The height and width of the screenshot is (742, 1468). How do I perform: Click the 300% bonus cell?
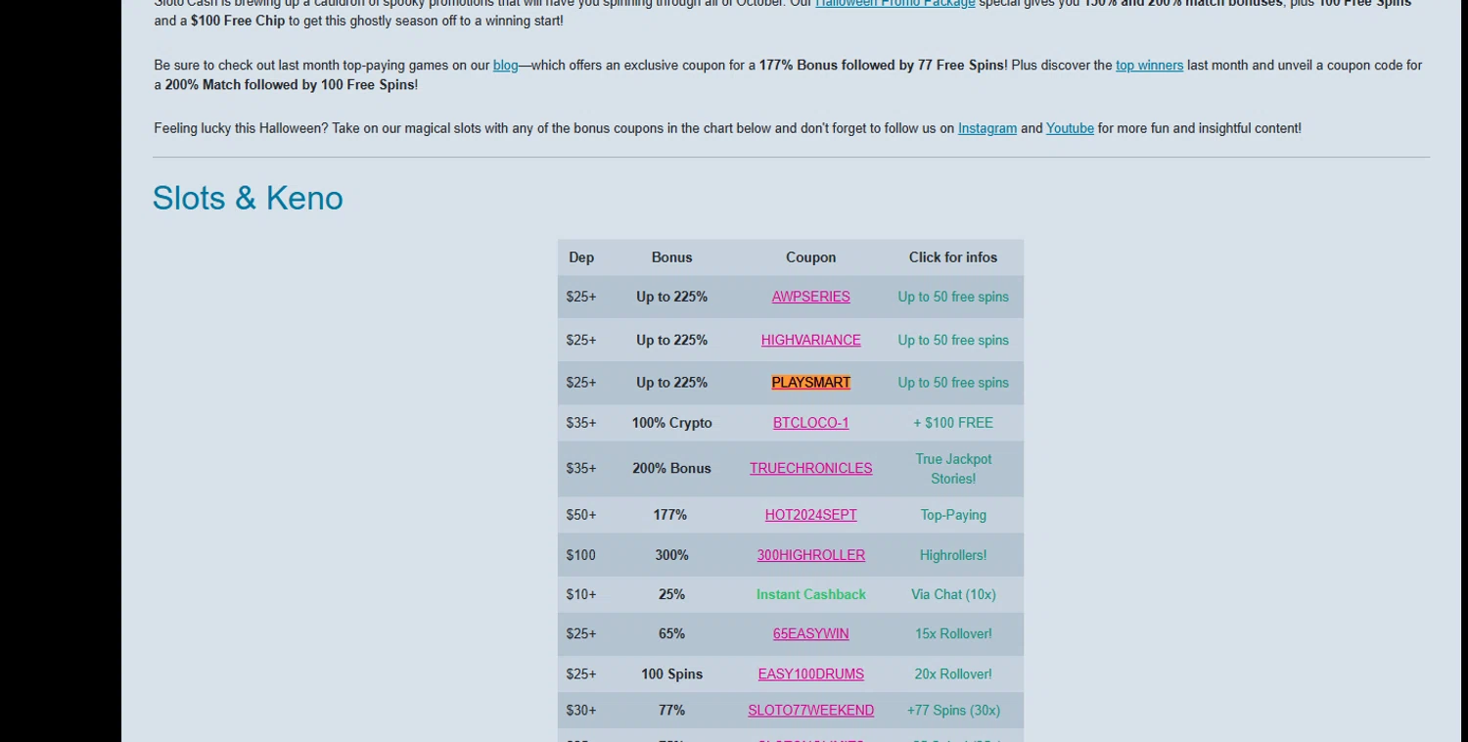point(671,555)
